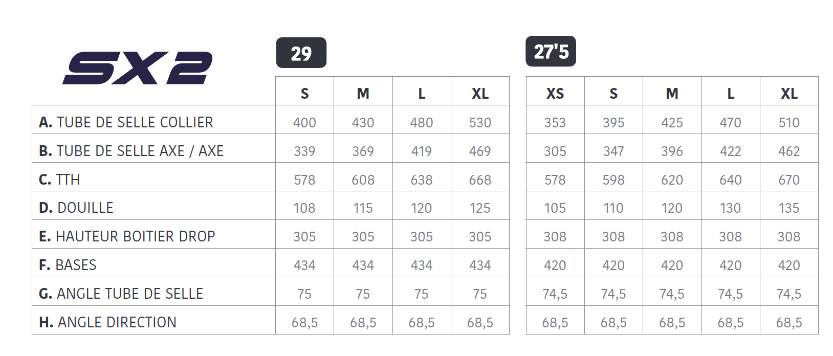This screenshot has height=356, width=833.
Task: Click the SX2 logo
Action: [x=137, y=68]
